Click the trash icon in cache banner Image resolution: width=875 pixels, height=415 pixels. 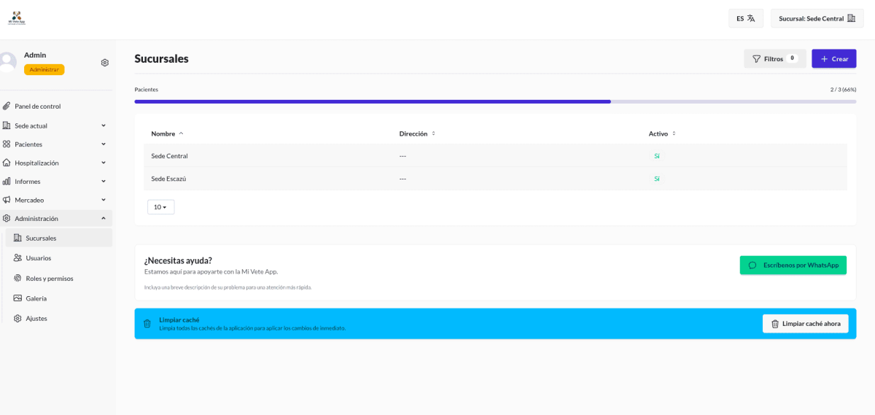(x=147, y=324)
